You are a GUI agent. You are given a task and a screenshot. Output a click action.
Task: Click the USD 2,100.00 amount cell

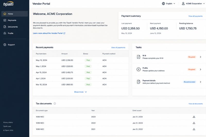click(67, 79)
